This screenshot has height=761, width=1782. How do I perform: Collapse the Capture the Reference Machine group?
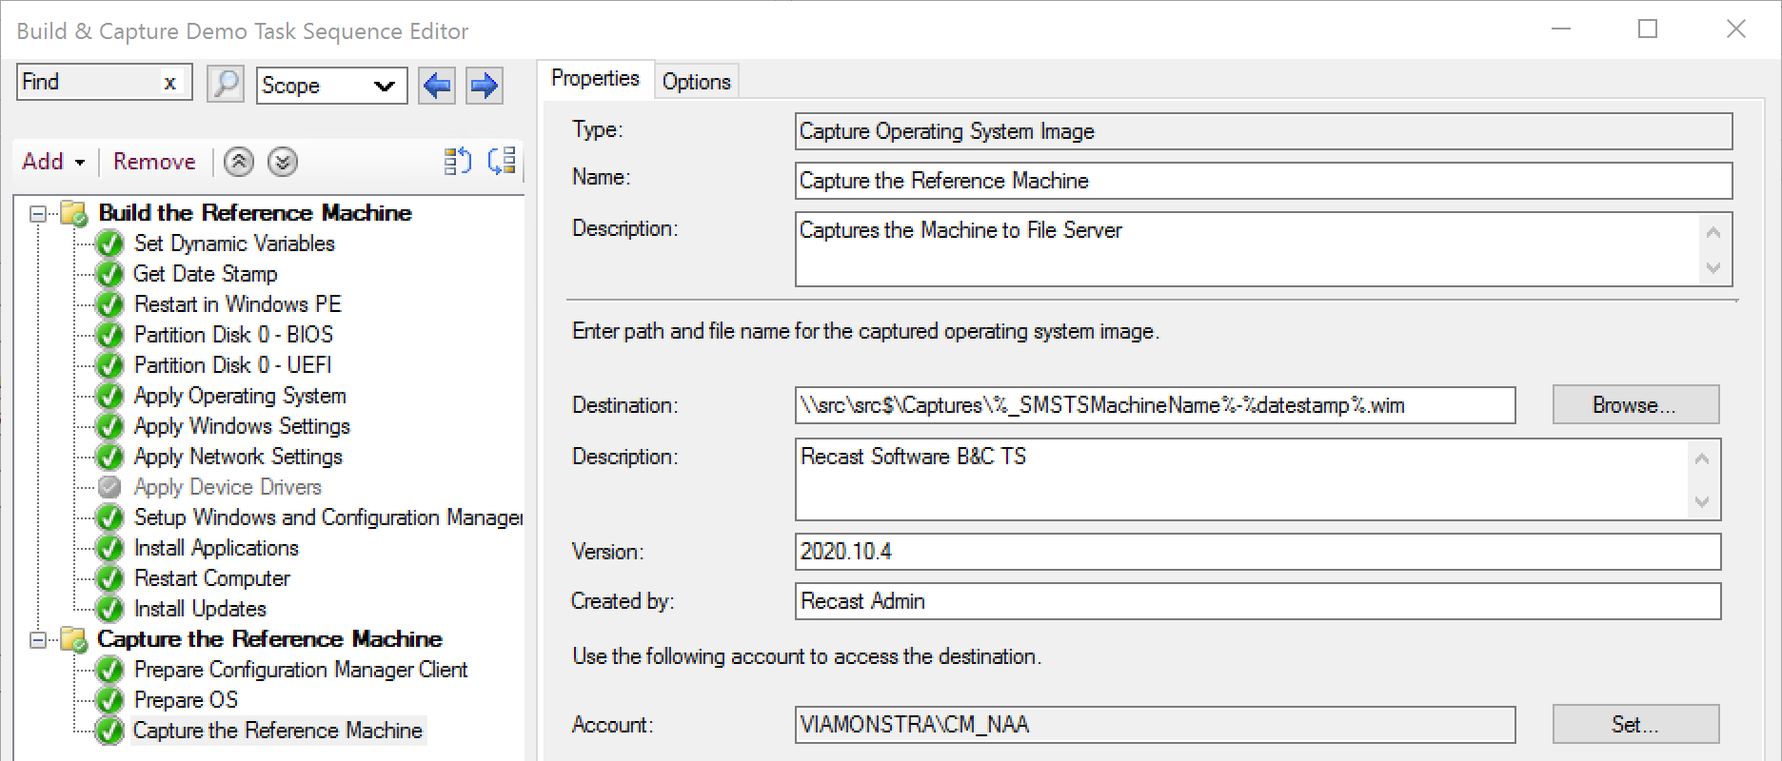pos(38,639)
